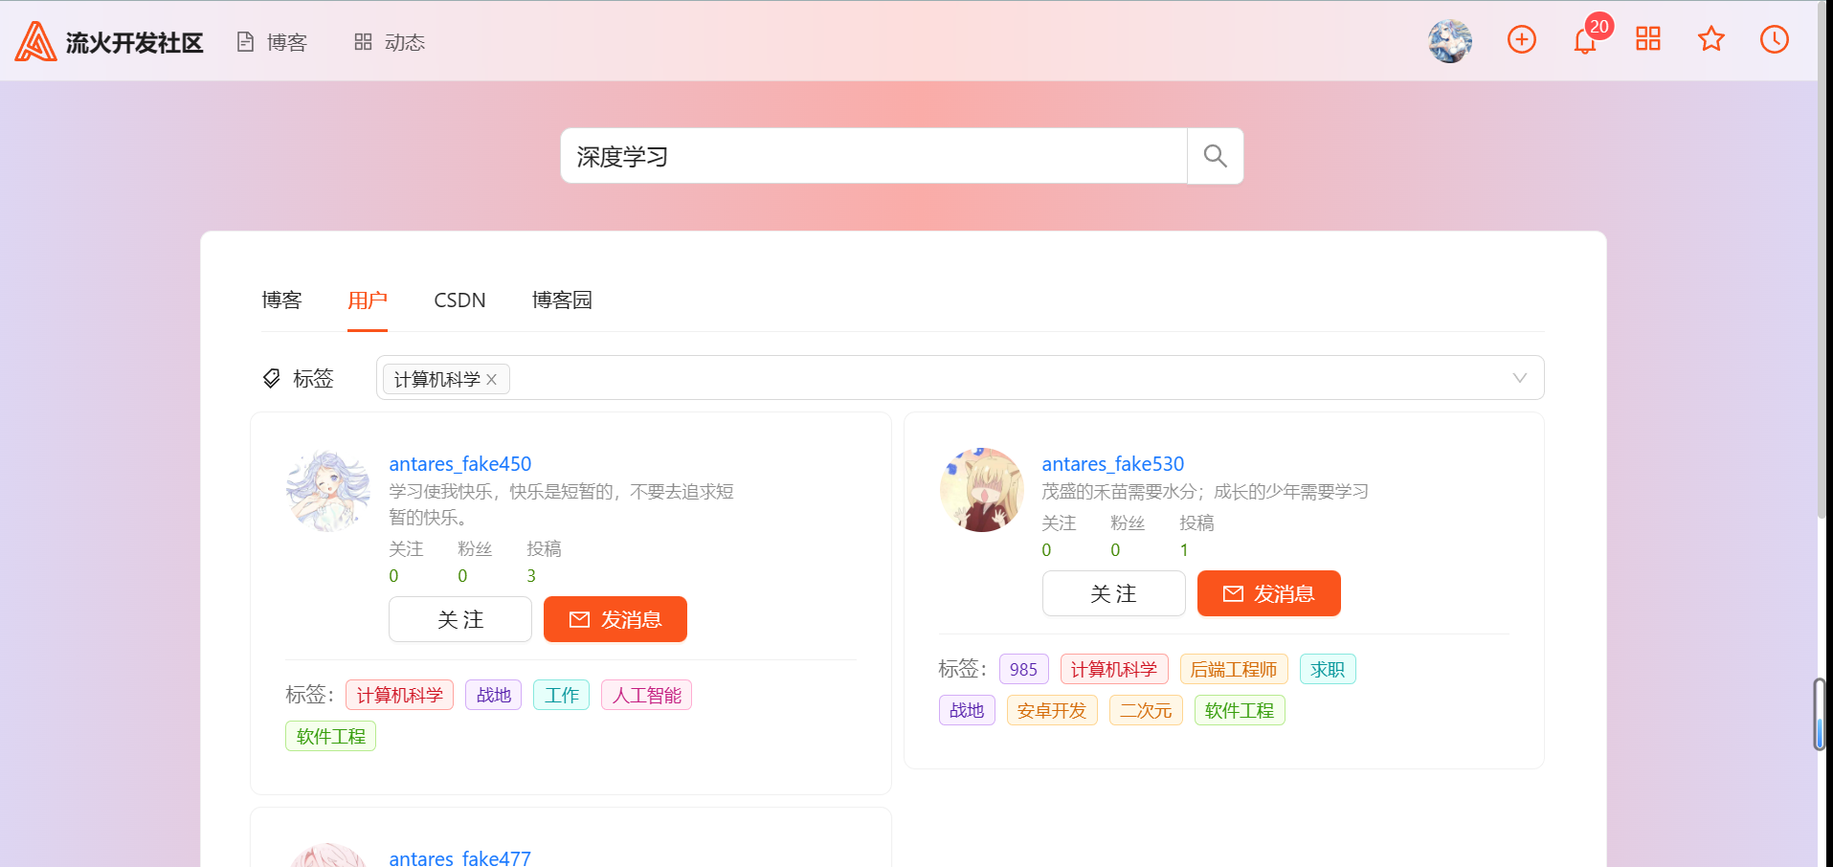Switch to the 博客园 tab
Image resolution: width=1833 pixels, height=867 pixels.
point(562,300)
